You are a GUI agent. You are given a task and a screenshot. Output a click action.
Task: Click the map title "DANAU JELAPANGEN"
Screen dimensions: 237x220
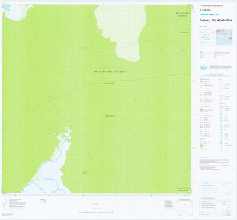[x=216, y=20]
